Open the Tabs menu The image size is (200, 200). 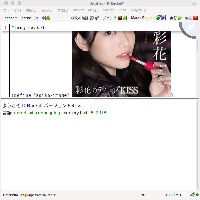click(123, 10)
